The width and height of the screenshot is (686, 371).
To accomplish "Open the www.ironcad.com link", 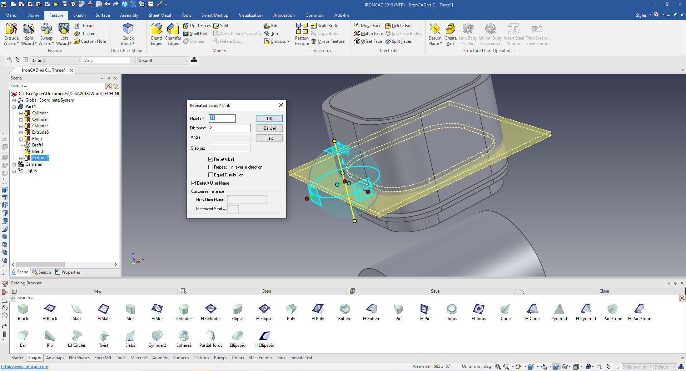I will 25,367.
